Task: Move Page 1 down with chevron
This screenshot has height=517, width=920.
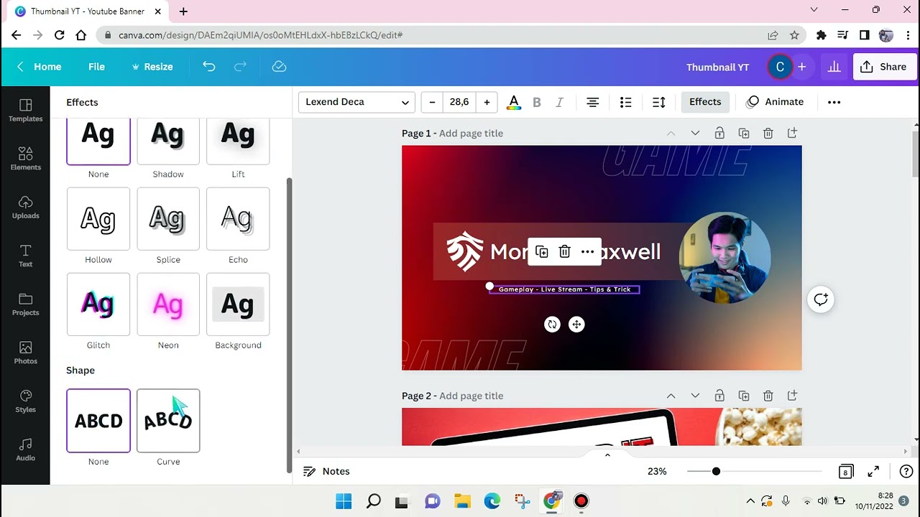Action: pos(695,133)
